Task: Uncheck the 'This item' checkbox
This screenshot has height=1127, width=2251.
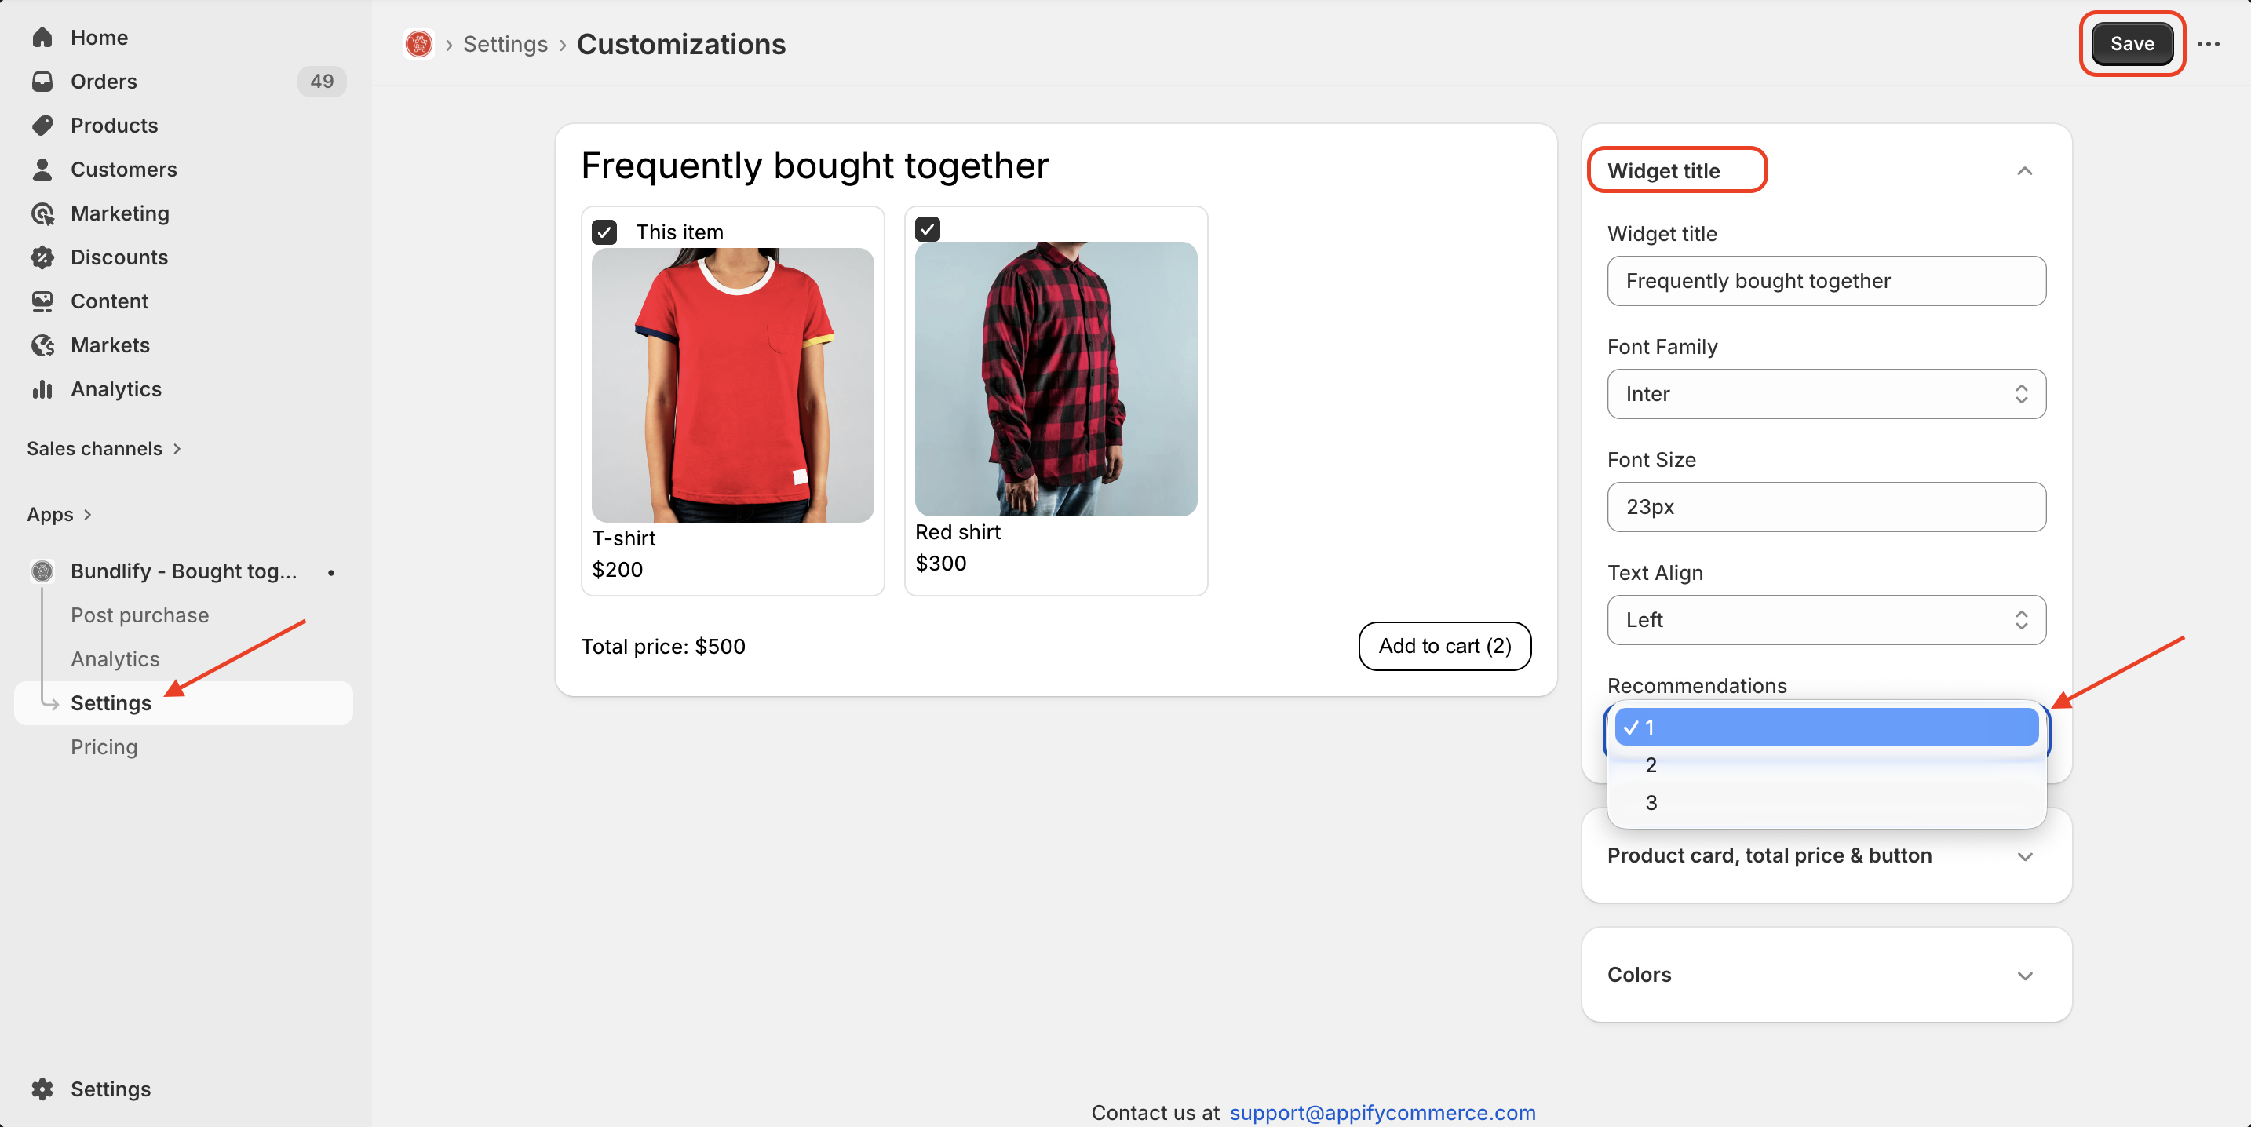Action: [x=604, y=231]
